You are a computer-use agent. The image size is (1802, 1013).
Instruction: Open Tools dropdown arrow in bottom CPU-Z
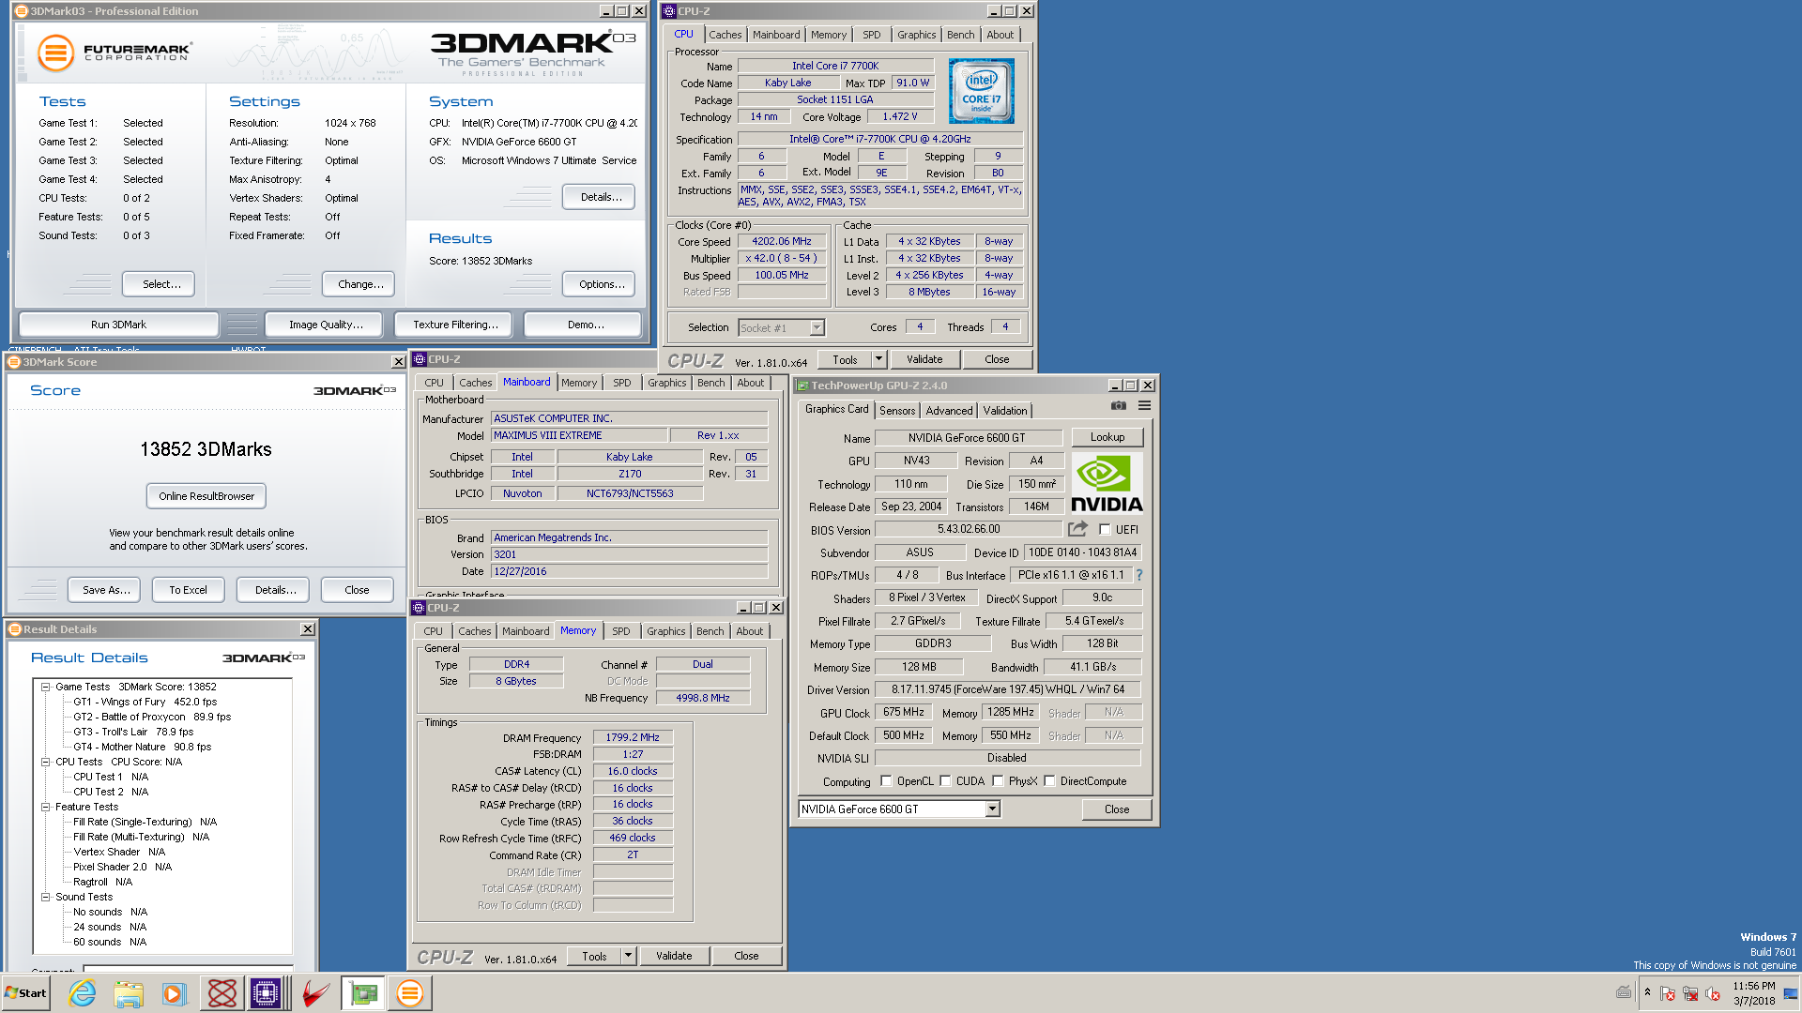[628, 956]
